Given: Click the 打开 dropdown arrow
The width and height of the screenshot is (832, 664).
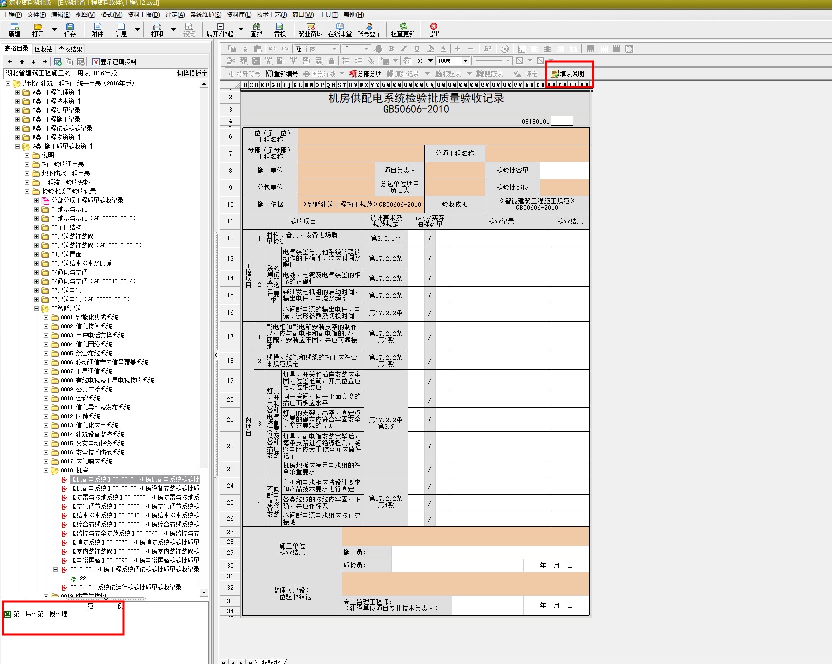Looking at the screenshot, I should click(54, 30).
